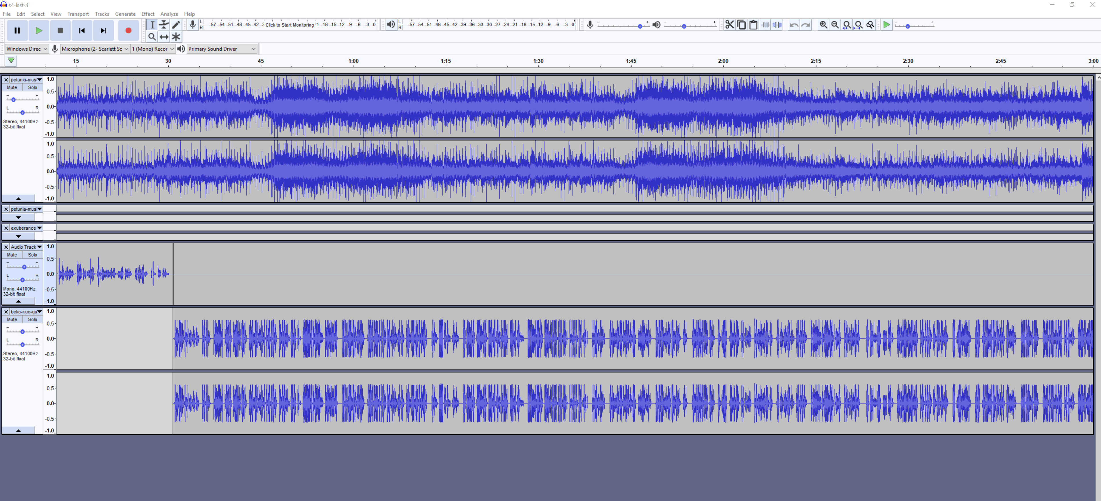This screenshot has height=501, width=1101.
Task: Click the Zoom In magnifier icon
Action: click(823, 25)
